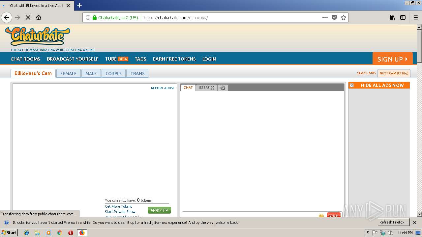The height and width of the screenshot is (237, 422).
Task: Open Chrome from the taskbar
Action: (59, 233)
